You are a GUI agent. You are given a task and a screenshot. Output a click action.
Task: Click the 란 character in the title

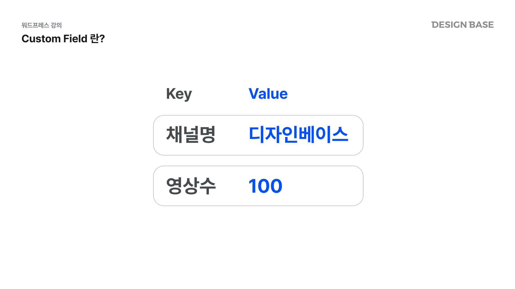tap(95, 39)
